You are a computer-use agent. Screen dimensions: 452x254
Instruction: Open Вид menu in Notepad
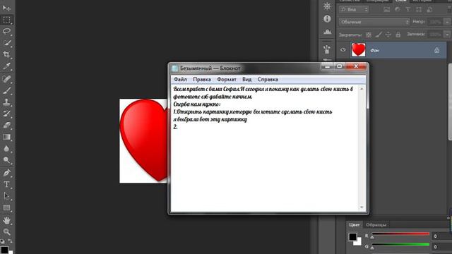246,79
